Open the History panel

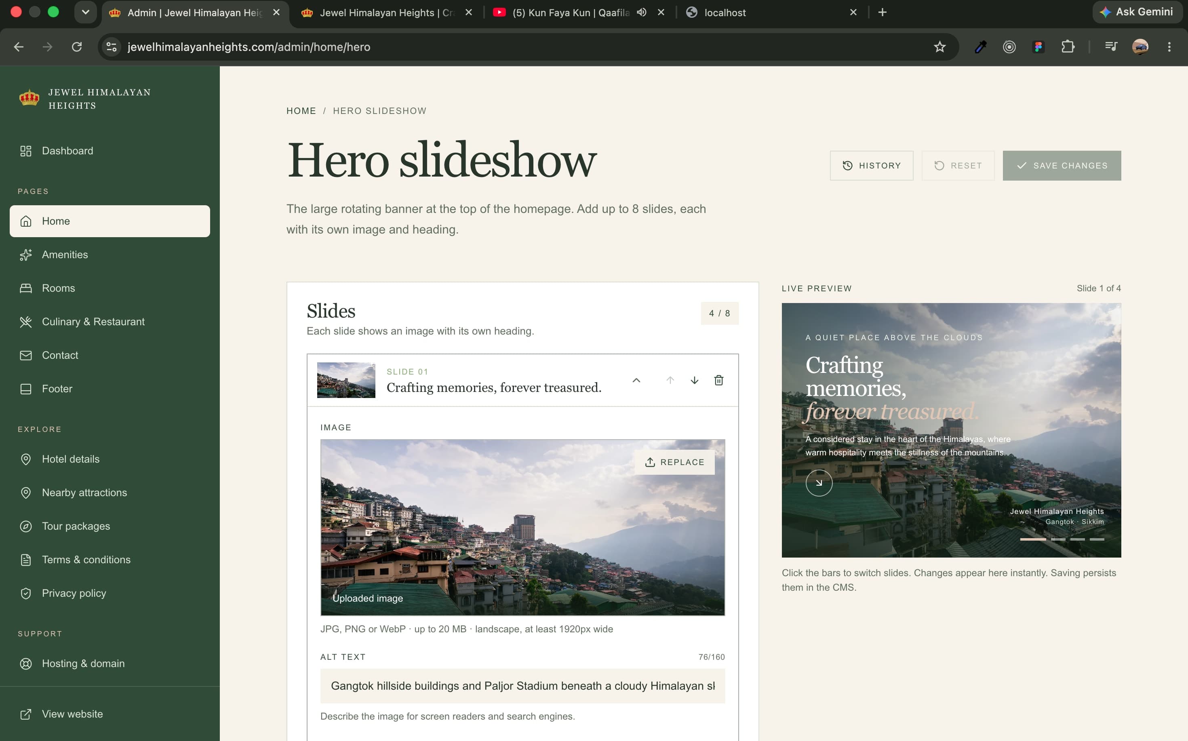[871, 166]
